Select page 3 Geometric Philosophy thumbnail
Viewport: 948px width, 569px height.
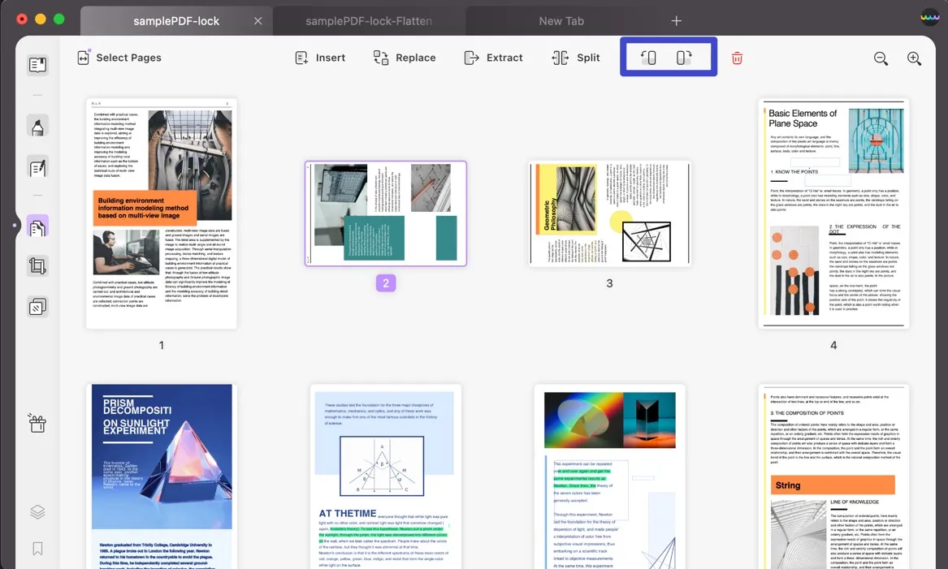click(x=609, y=213)
